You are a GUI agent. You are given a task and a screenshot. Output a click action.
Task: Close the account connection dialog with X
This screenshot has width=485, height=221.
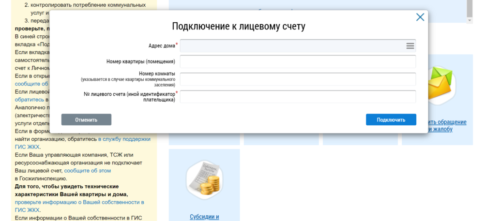pyautogui.click(x=420, y=17)
